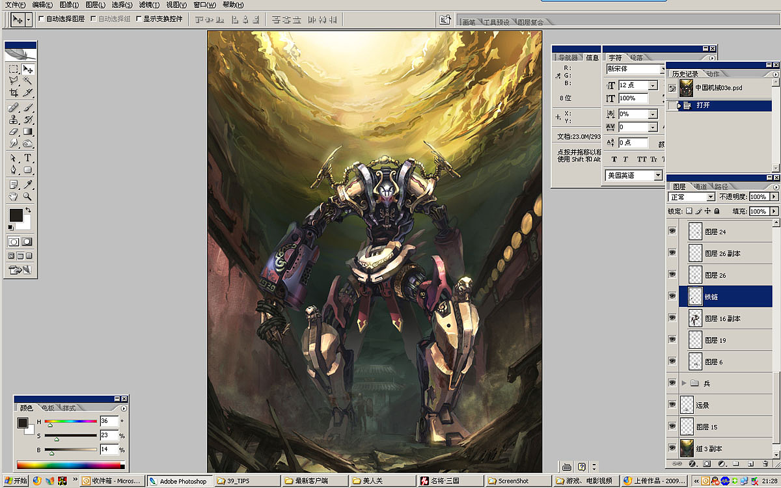
Task: Select the Smudge tool
Action: [13, 144]
